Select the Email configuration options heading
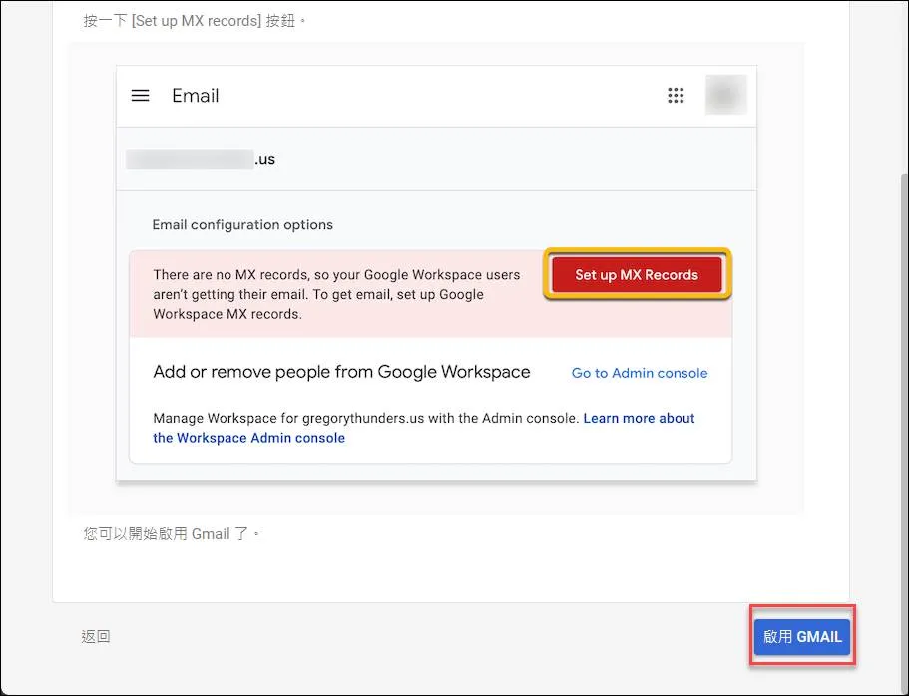 point(242,224)
